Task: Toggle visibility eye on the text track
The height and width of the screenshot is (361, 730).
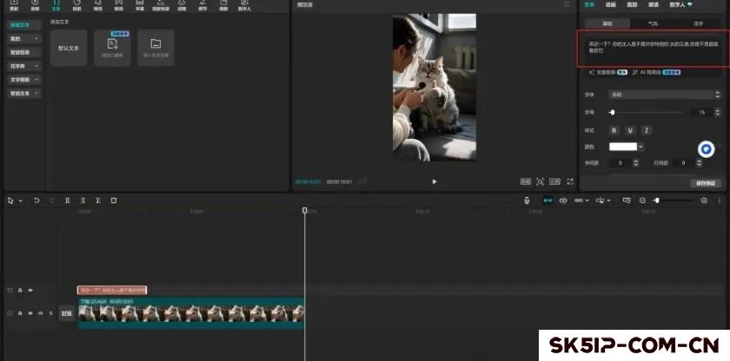Action: tap(30, 290)
